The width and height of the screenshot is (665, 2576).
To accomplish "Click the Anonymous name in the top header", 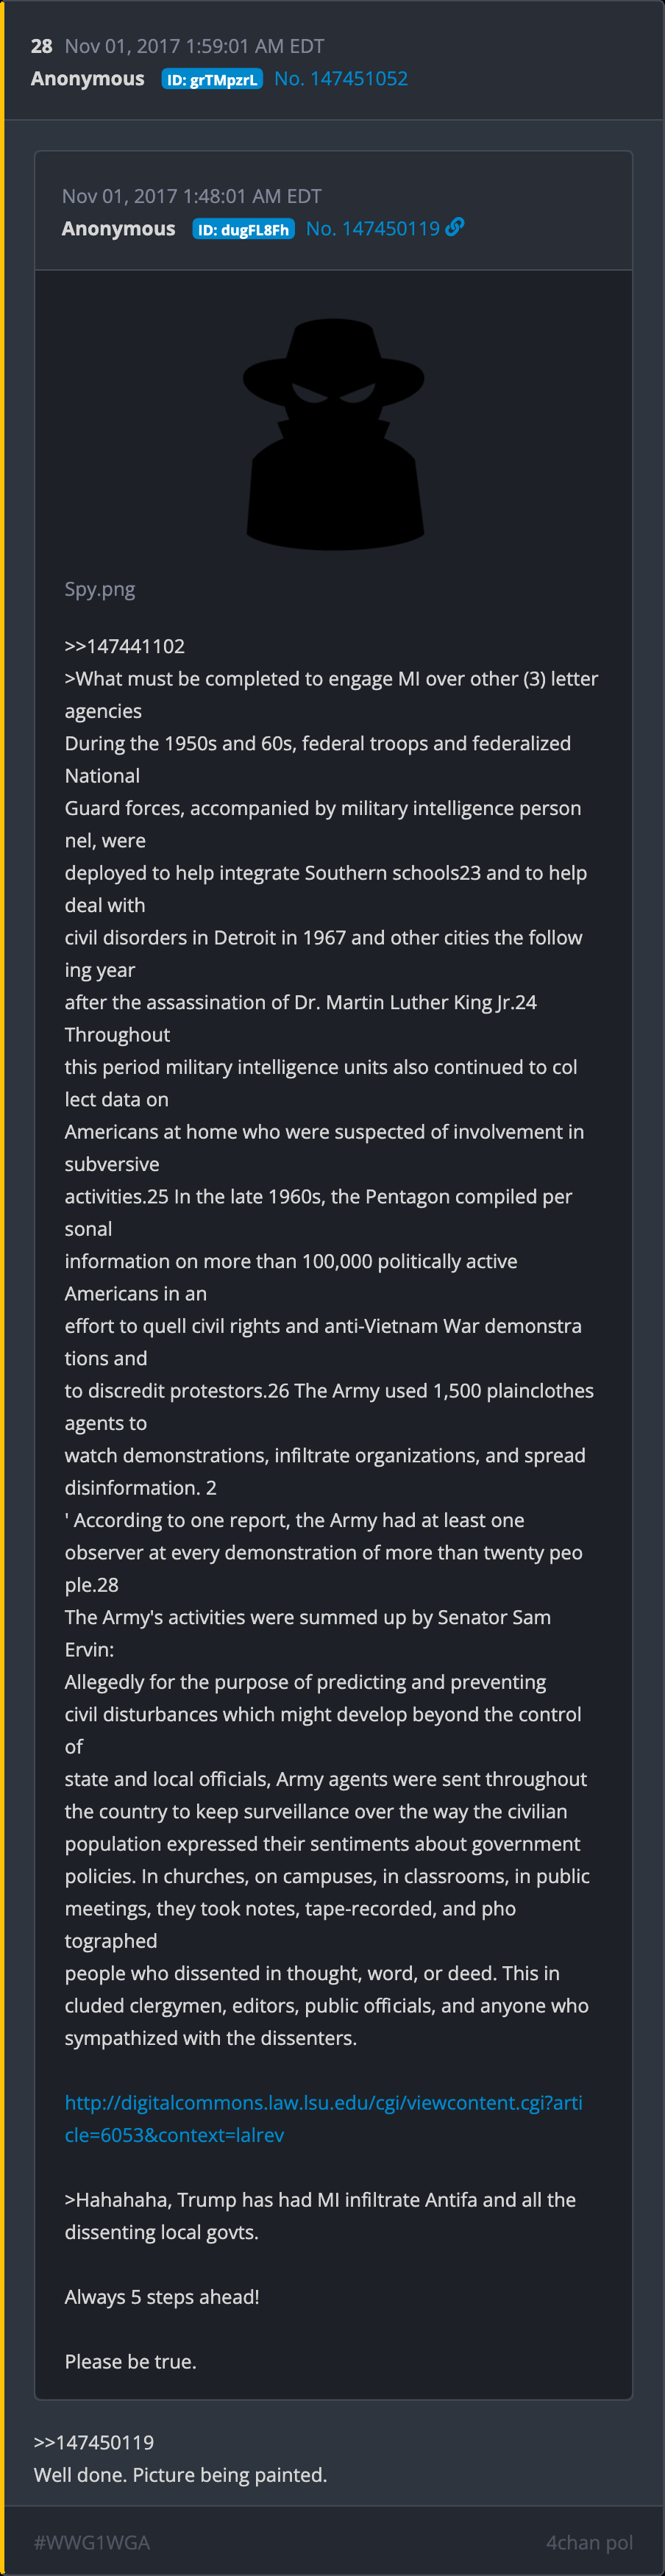I will (x=88, y=78).
